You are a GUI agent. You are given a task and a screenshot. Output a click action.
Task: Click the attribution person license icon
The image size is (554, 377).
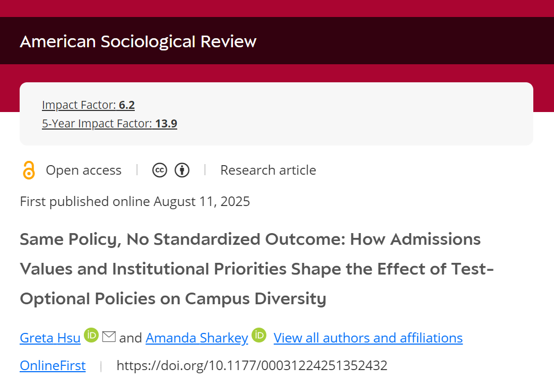point(182,170)
